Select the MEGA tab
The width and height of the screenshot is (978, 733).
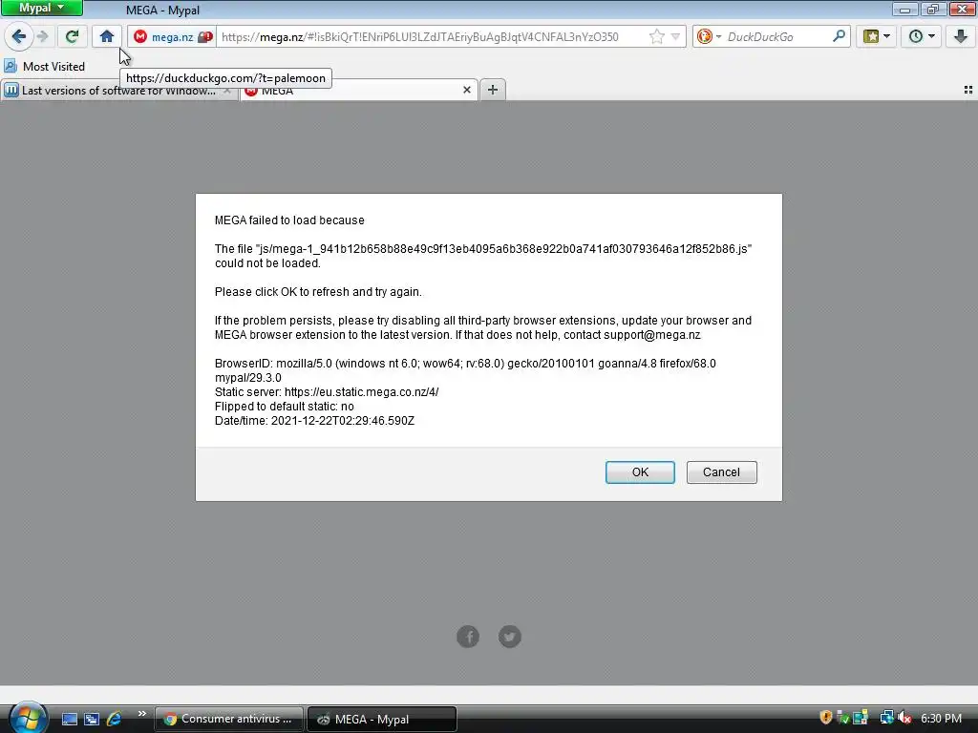pyautogui.click(x=359, y=91)
